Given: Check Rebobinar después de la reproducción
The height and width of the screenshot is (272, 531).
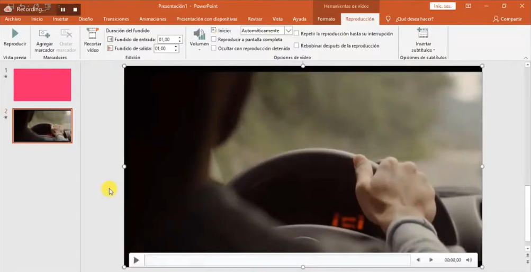Looking at the screenshot, I should [x=296, y=46].
